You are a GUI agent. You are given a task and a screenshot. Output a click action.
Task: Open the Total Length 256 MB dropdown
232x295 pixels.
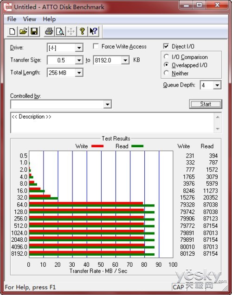pyautogui.click(x=79, y=73)
